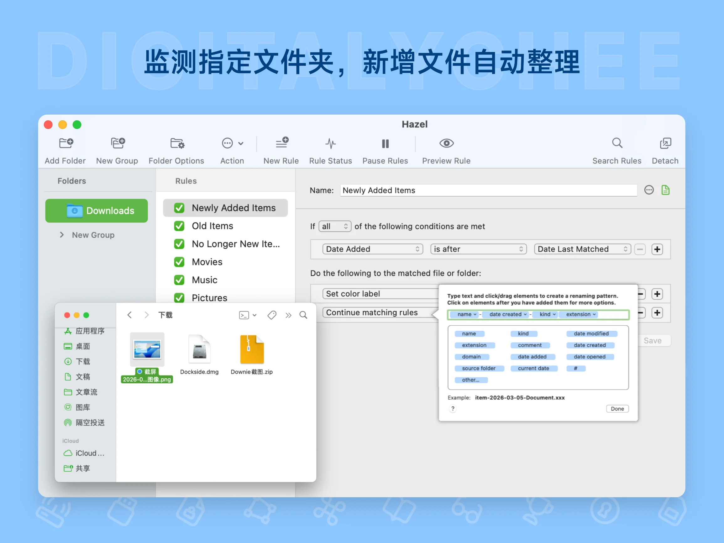
Task: Click the Save button
Action: coord(653,340)
